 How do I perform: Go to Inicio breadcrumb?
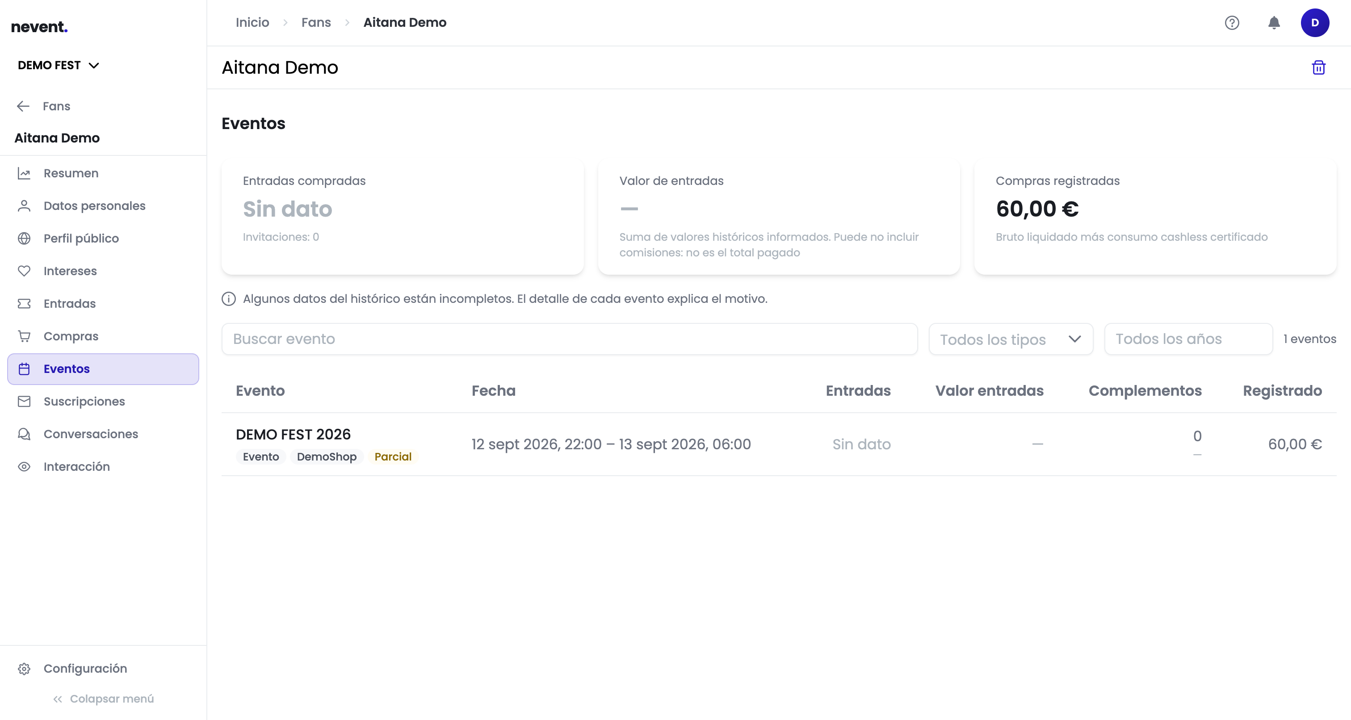[252, 22]
